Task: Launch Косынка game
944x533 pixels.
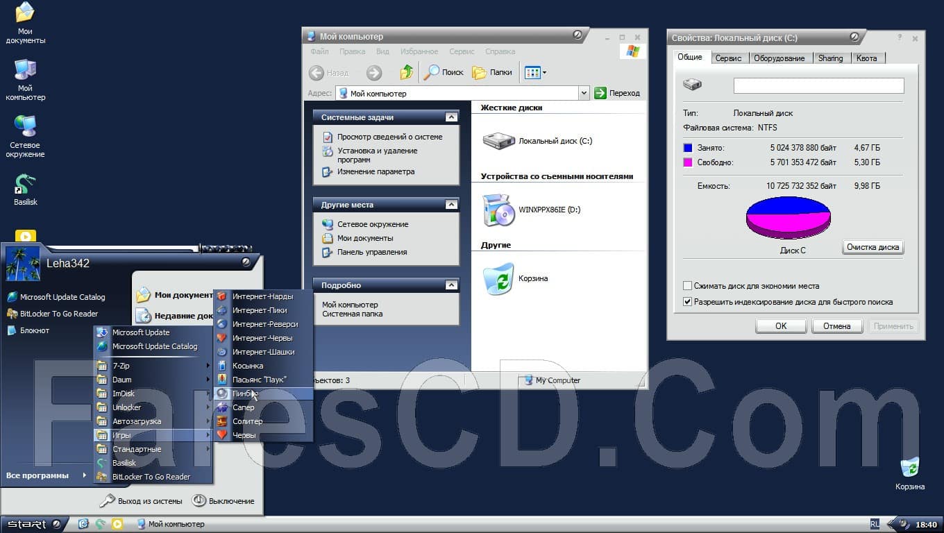Action: [x=263, y=366]
